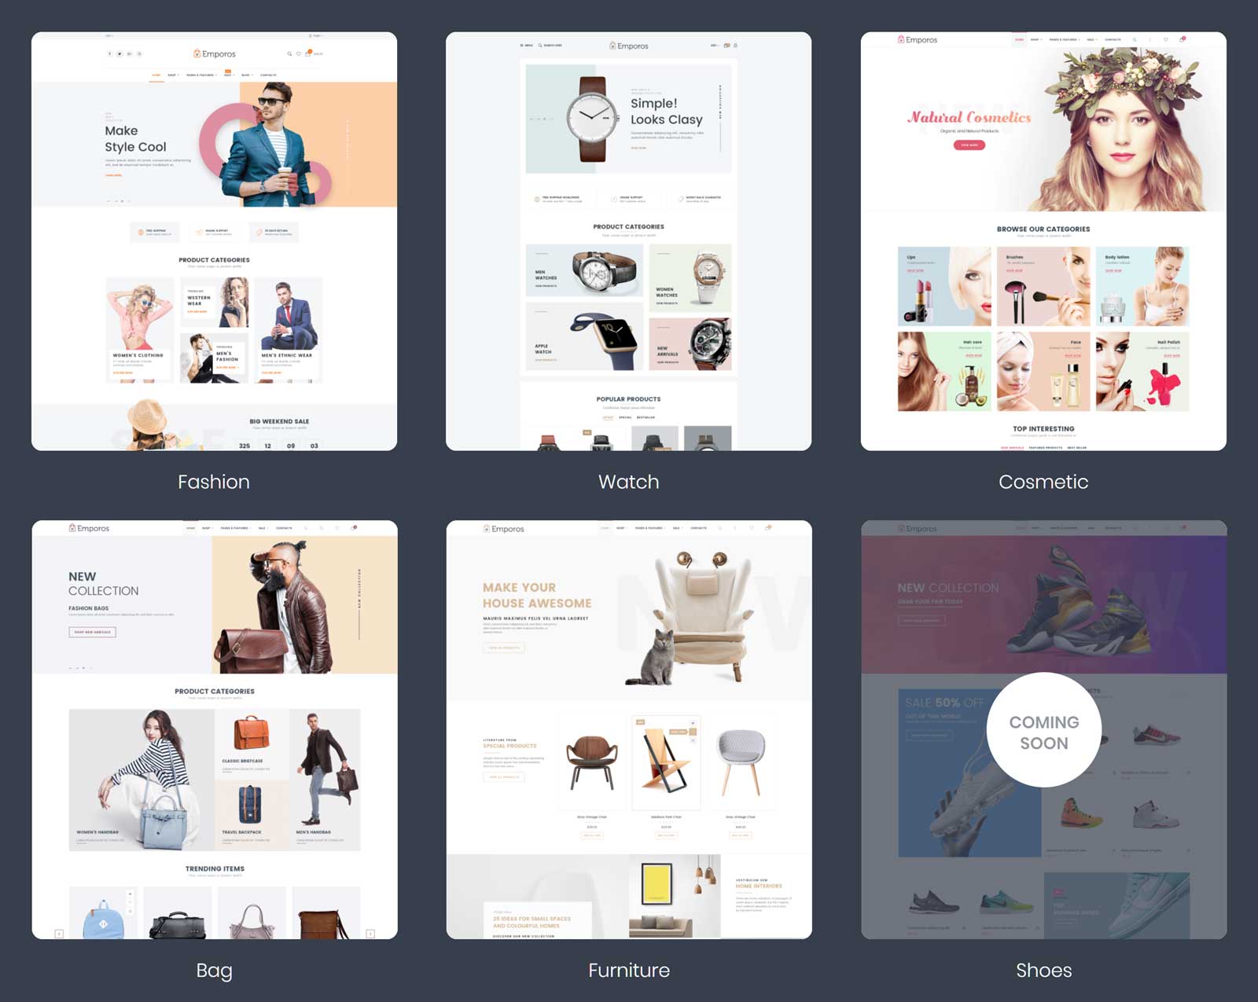
Task: Open the Fashion demo via its caption
Action: click(x=214, y=482)
